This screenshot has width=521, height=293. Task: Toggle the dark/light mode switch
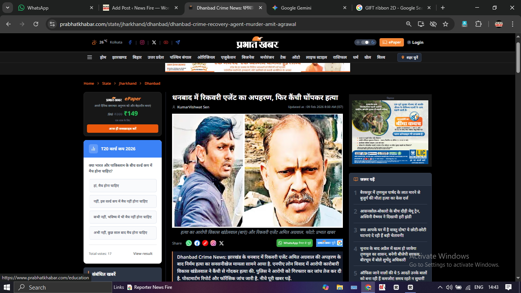(365, 42)
